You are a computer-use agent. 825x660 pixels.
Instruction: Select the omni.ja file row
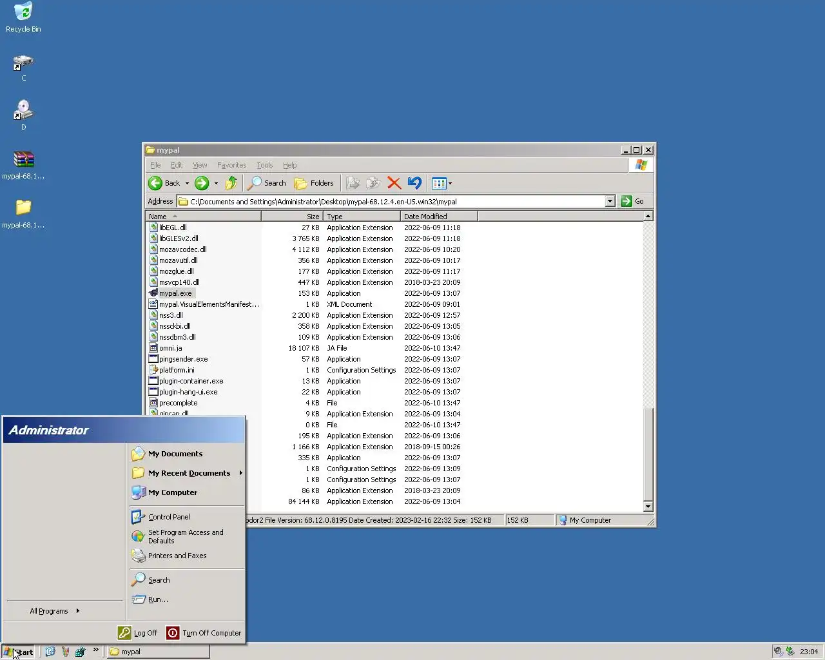point(170,348)
